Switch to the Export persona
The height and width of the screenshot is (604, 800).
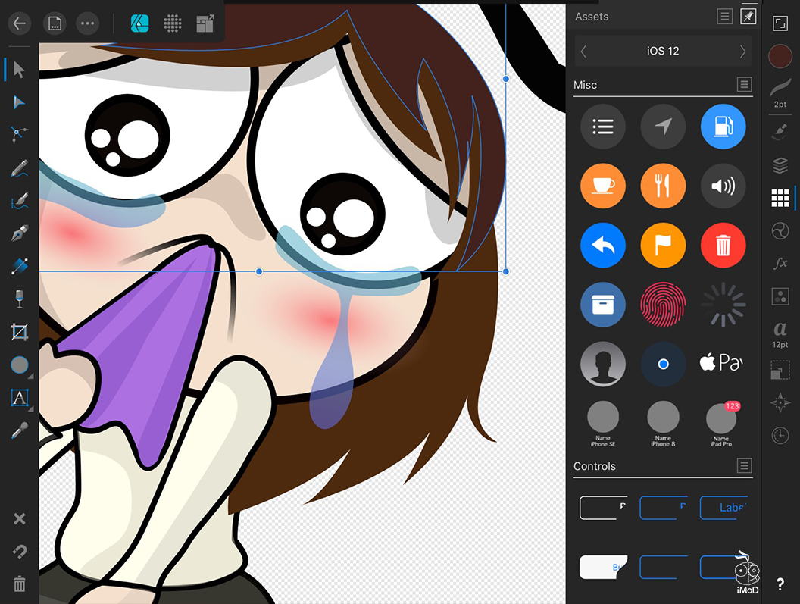205,23
